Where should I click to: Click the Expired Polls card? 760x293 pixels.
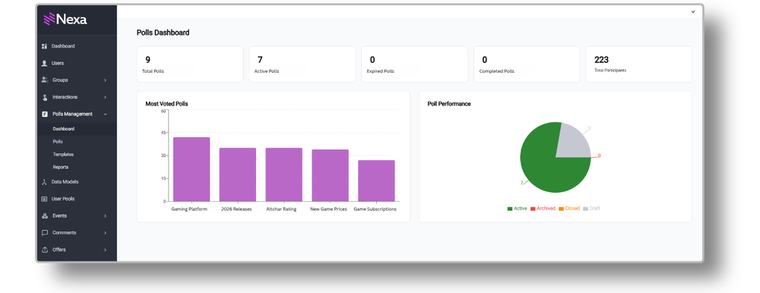pos(414,65)
